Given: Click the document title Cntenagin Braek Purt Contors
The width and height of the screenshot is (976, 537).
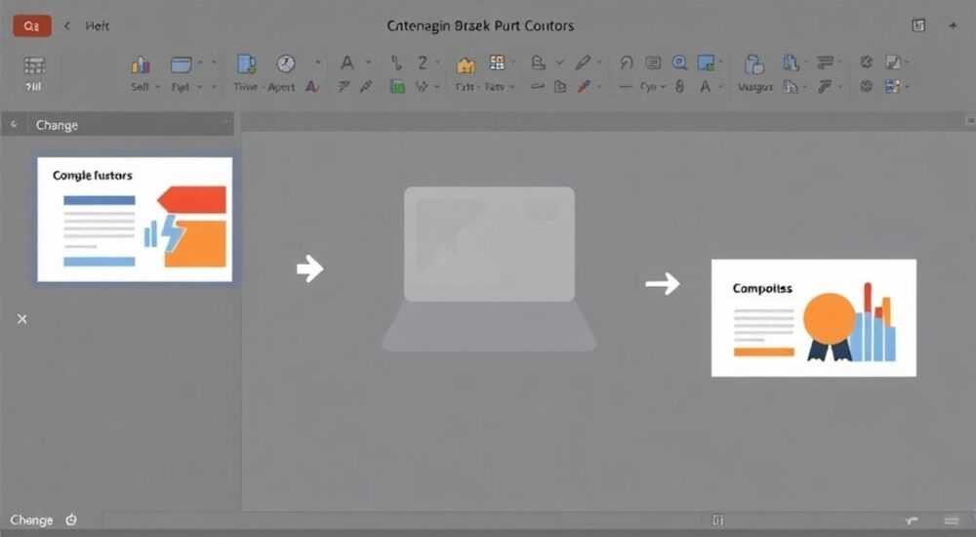Looking at the screenshot, I should tap(480, 26).
